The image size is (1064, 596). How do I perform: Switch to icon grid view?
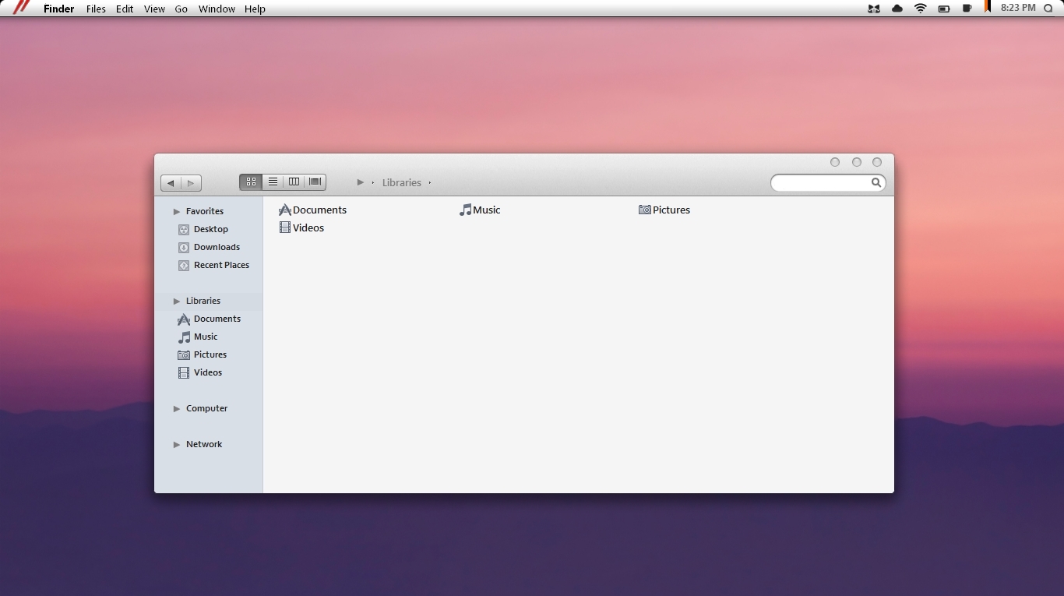pos(251,182)
